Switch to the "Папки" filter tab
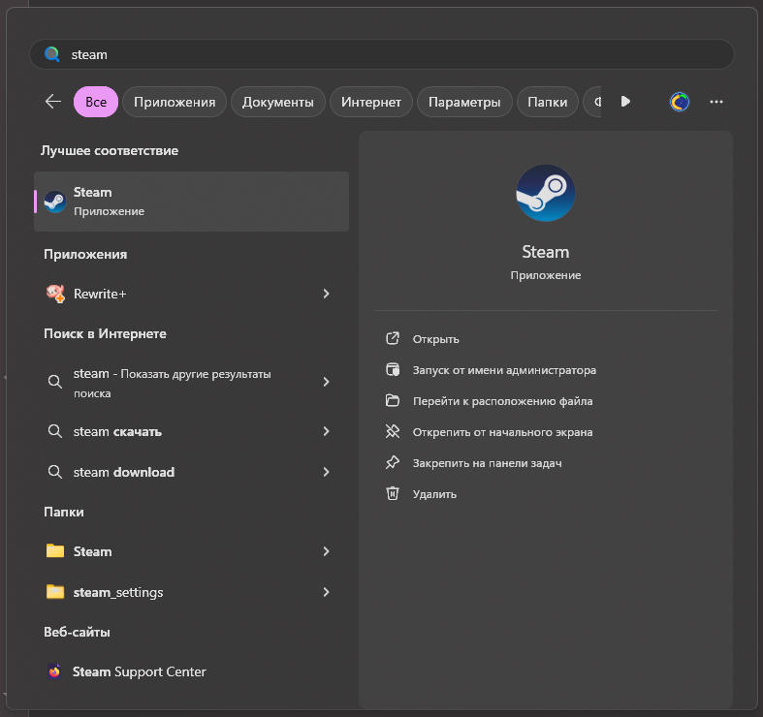 [x=547, y=102]
